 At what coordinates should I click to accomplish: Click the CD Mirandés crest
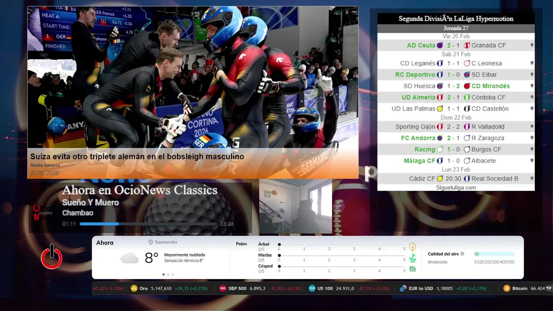click(467, 86)
